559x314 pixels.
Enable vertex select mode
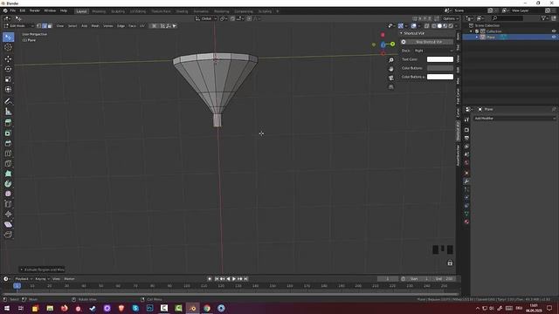click(x=38, y=25)
